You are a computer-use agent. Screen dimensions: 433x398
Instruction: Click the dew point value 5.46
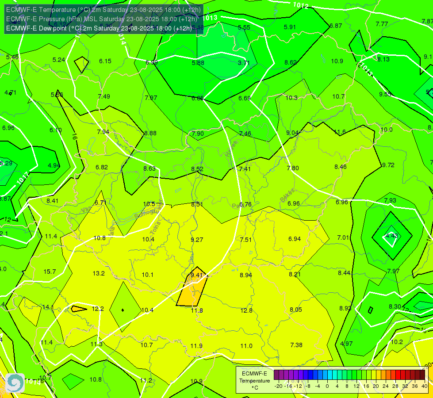(x=12, y=57)
